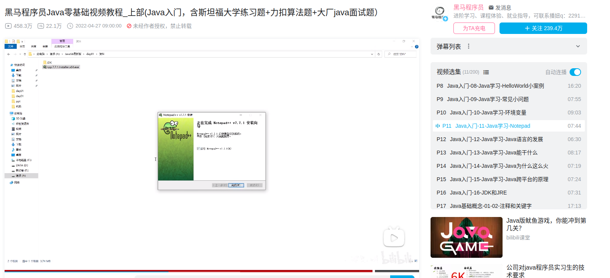Expand the 弹幕列表 panel chevron
Screen dimensions: 610x278
pyautogui.click(x=578, y=46)
